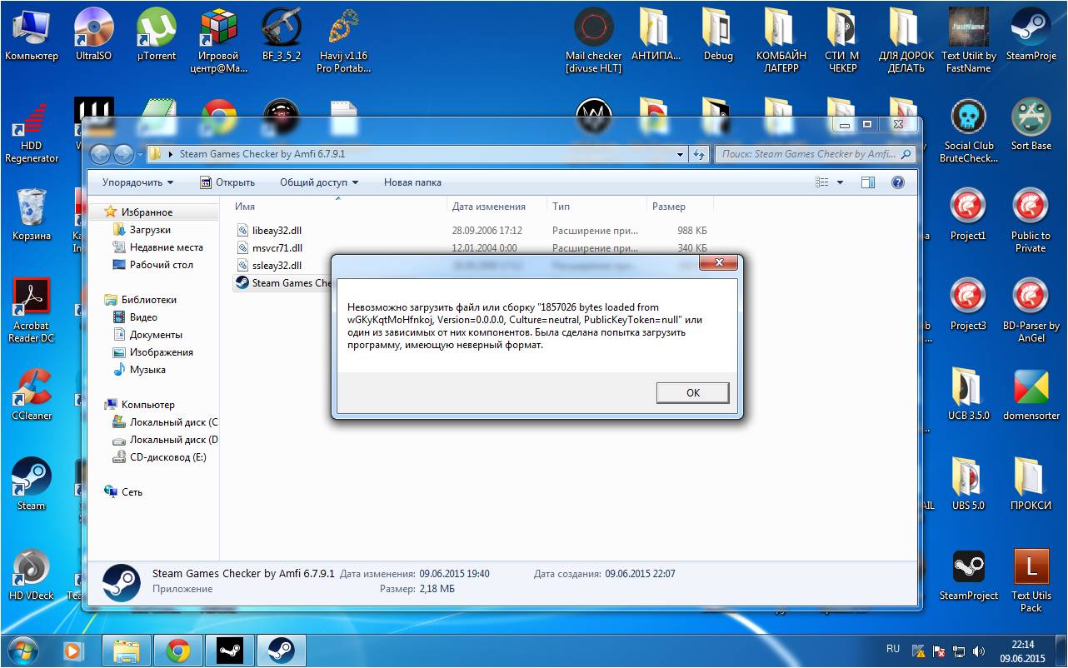Image resolution: width=1068 pixels, height=668 pixels.
Task: Toggle the preview pane icon
Action: pos(868,182)
